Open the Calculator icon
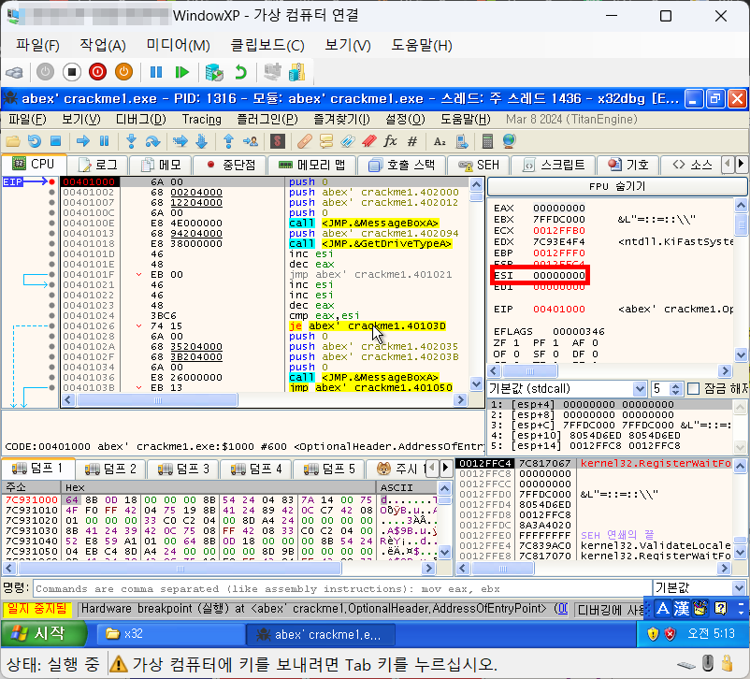This screenshot has width=750, height=679. pos(487,141)
